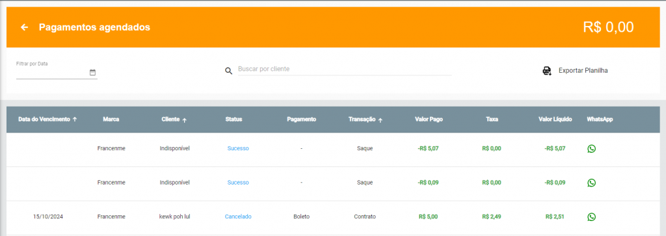Focus the Buscar por cliente field
This screenshot has height=236, width=666.
point(345,69)
